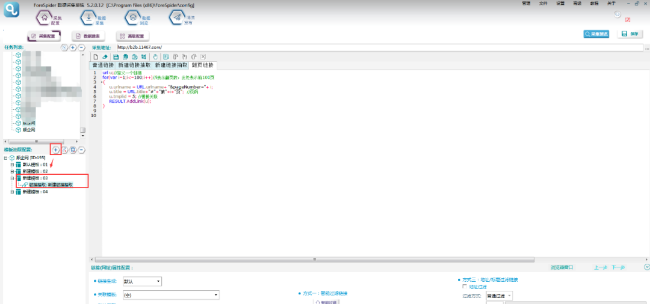This screenshot has width=650, height=304.
Task: Click the chat bubble icon near [2]
Action: 617,14
